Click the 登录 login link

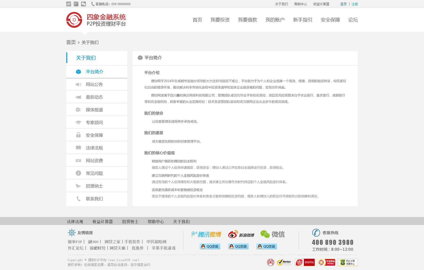(x=343, y=4)
